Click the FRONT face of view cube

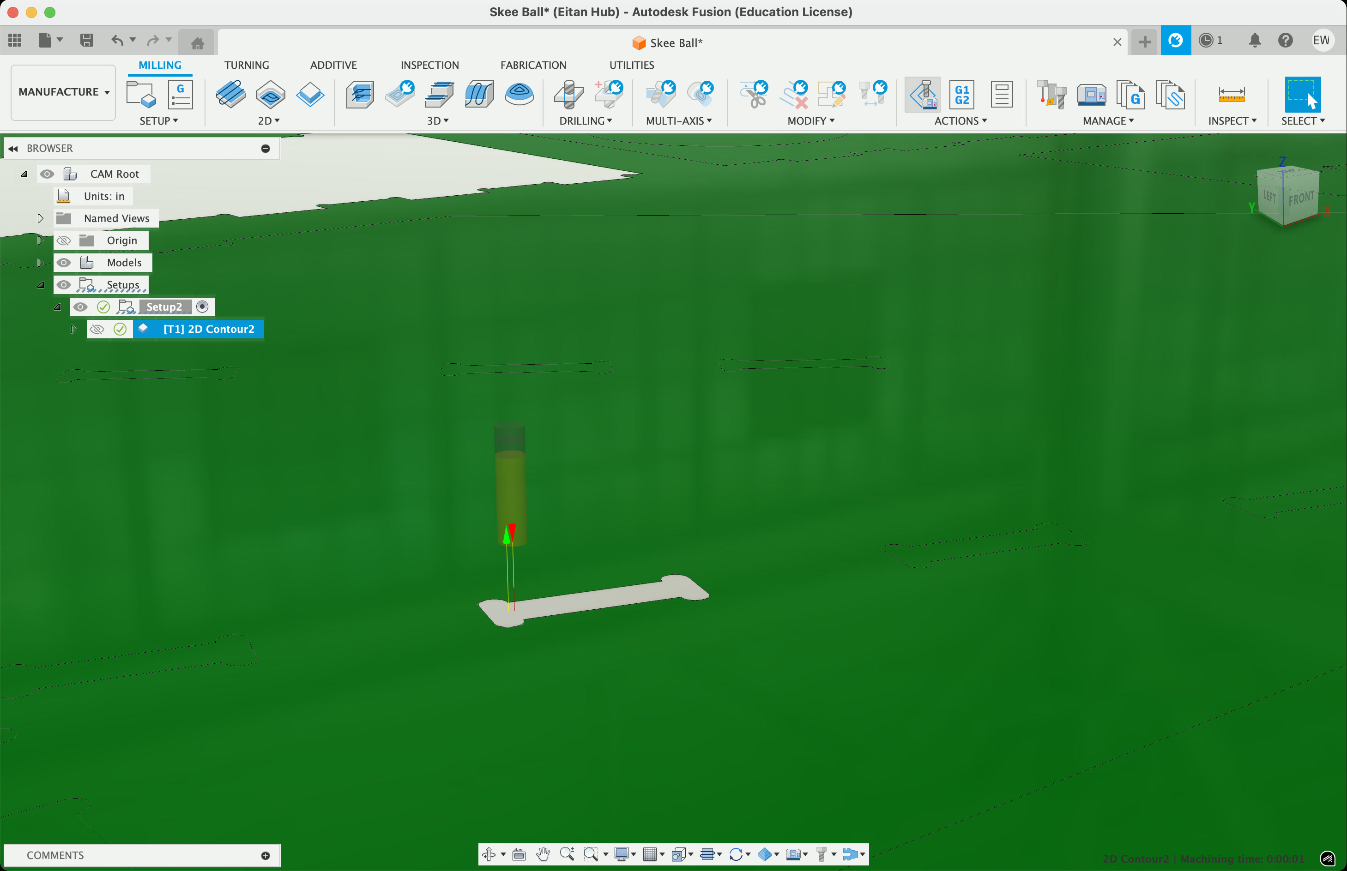click(x=1301, y=198)
